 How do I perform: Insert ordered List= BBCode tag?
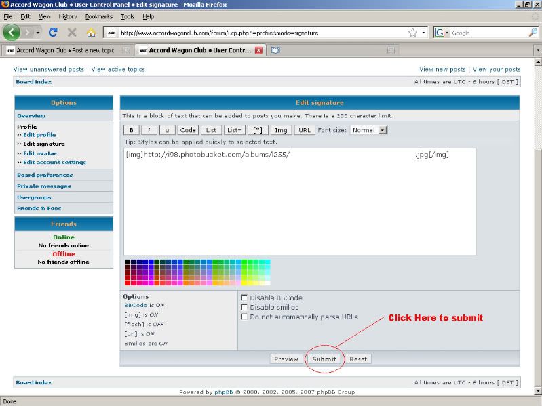pyautogui.click(x=235, y=130)
